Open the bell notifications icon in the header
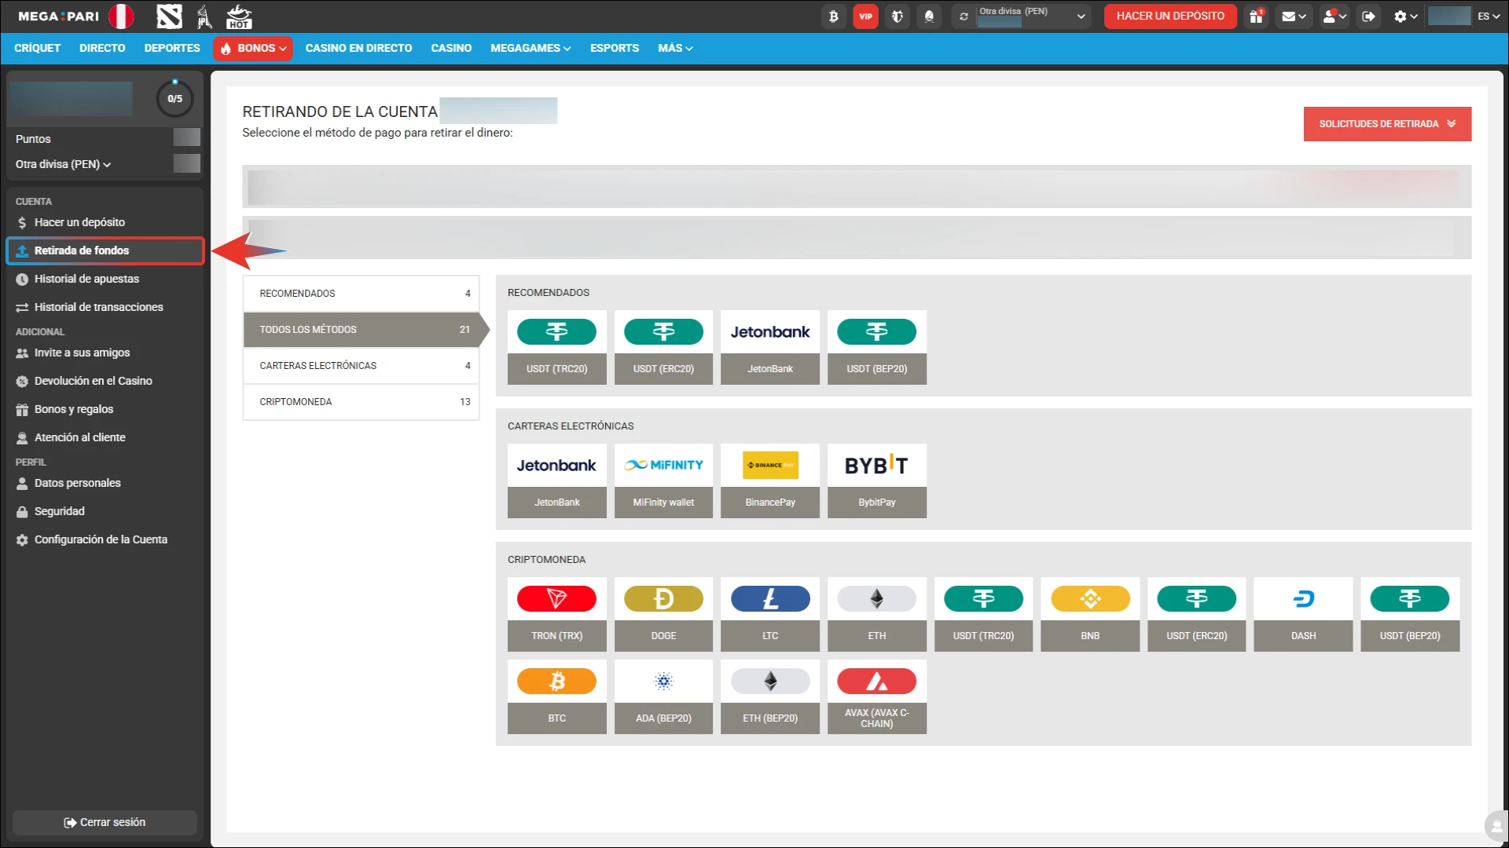 point(929,16)
